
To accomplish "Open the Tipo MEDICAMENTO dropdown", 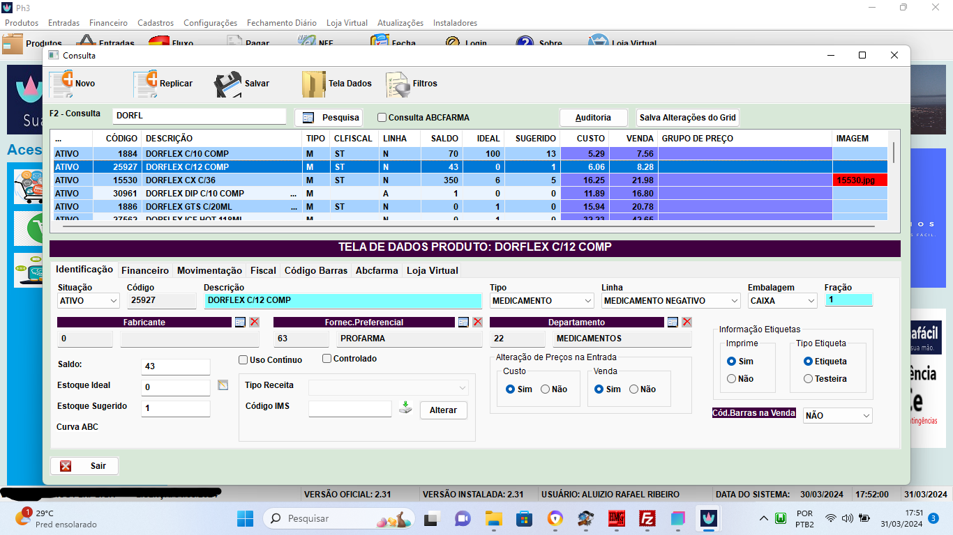I will (542, 301).
